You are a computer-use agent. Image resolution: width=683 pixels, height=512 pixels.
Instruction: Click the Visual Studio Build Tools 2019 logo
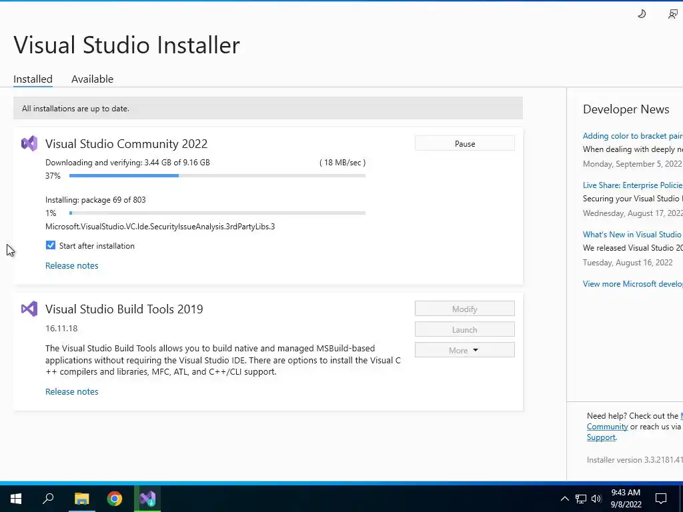pyautogui.click(x=29, y=309)
